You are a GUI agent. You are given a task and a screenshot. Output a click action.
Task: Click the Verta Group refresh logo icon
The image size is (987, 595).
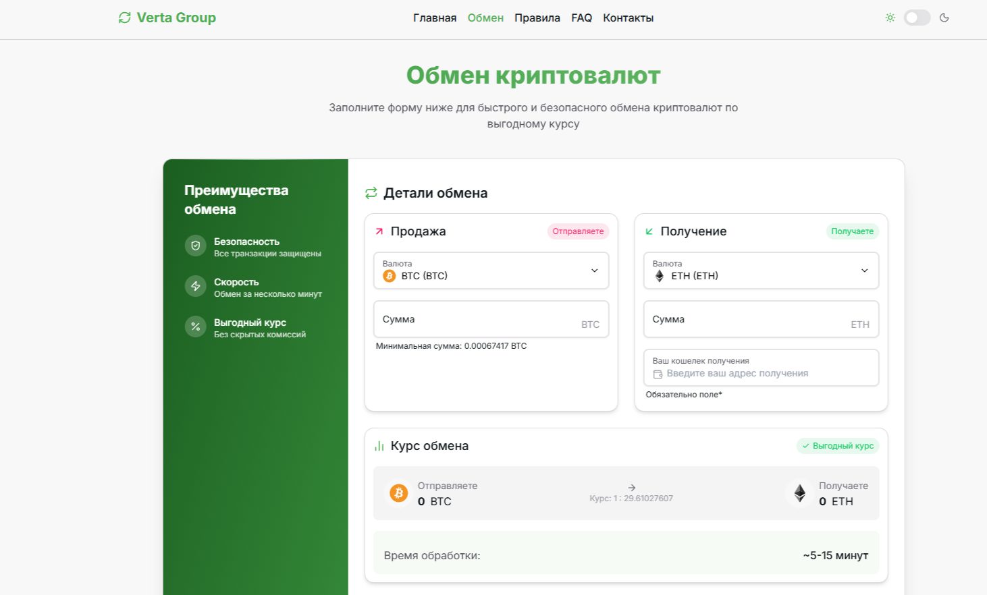point(125,18)
